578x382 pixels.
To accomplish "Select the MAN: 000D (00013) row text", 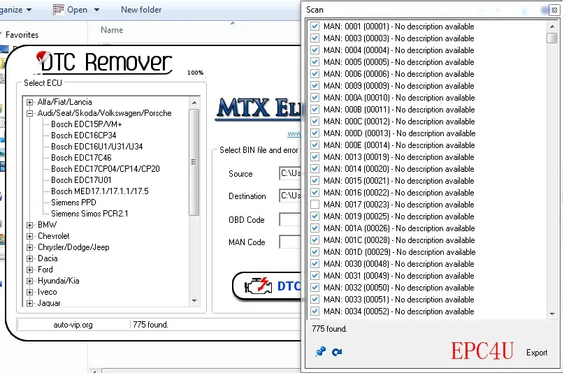I will pos(399,133).
